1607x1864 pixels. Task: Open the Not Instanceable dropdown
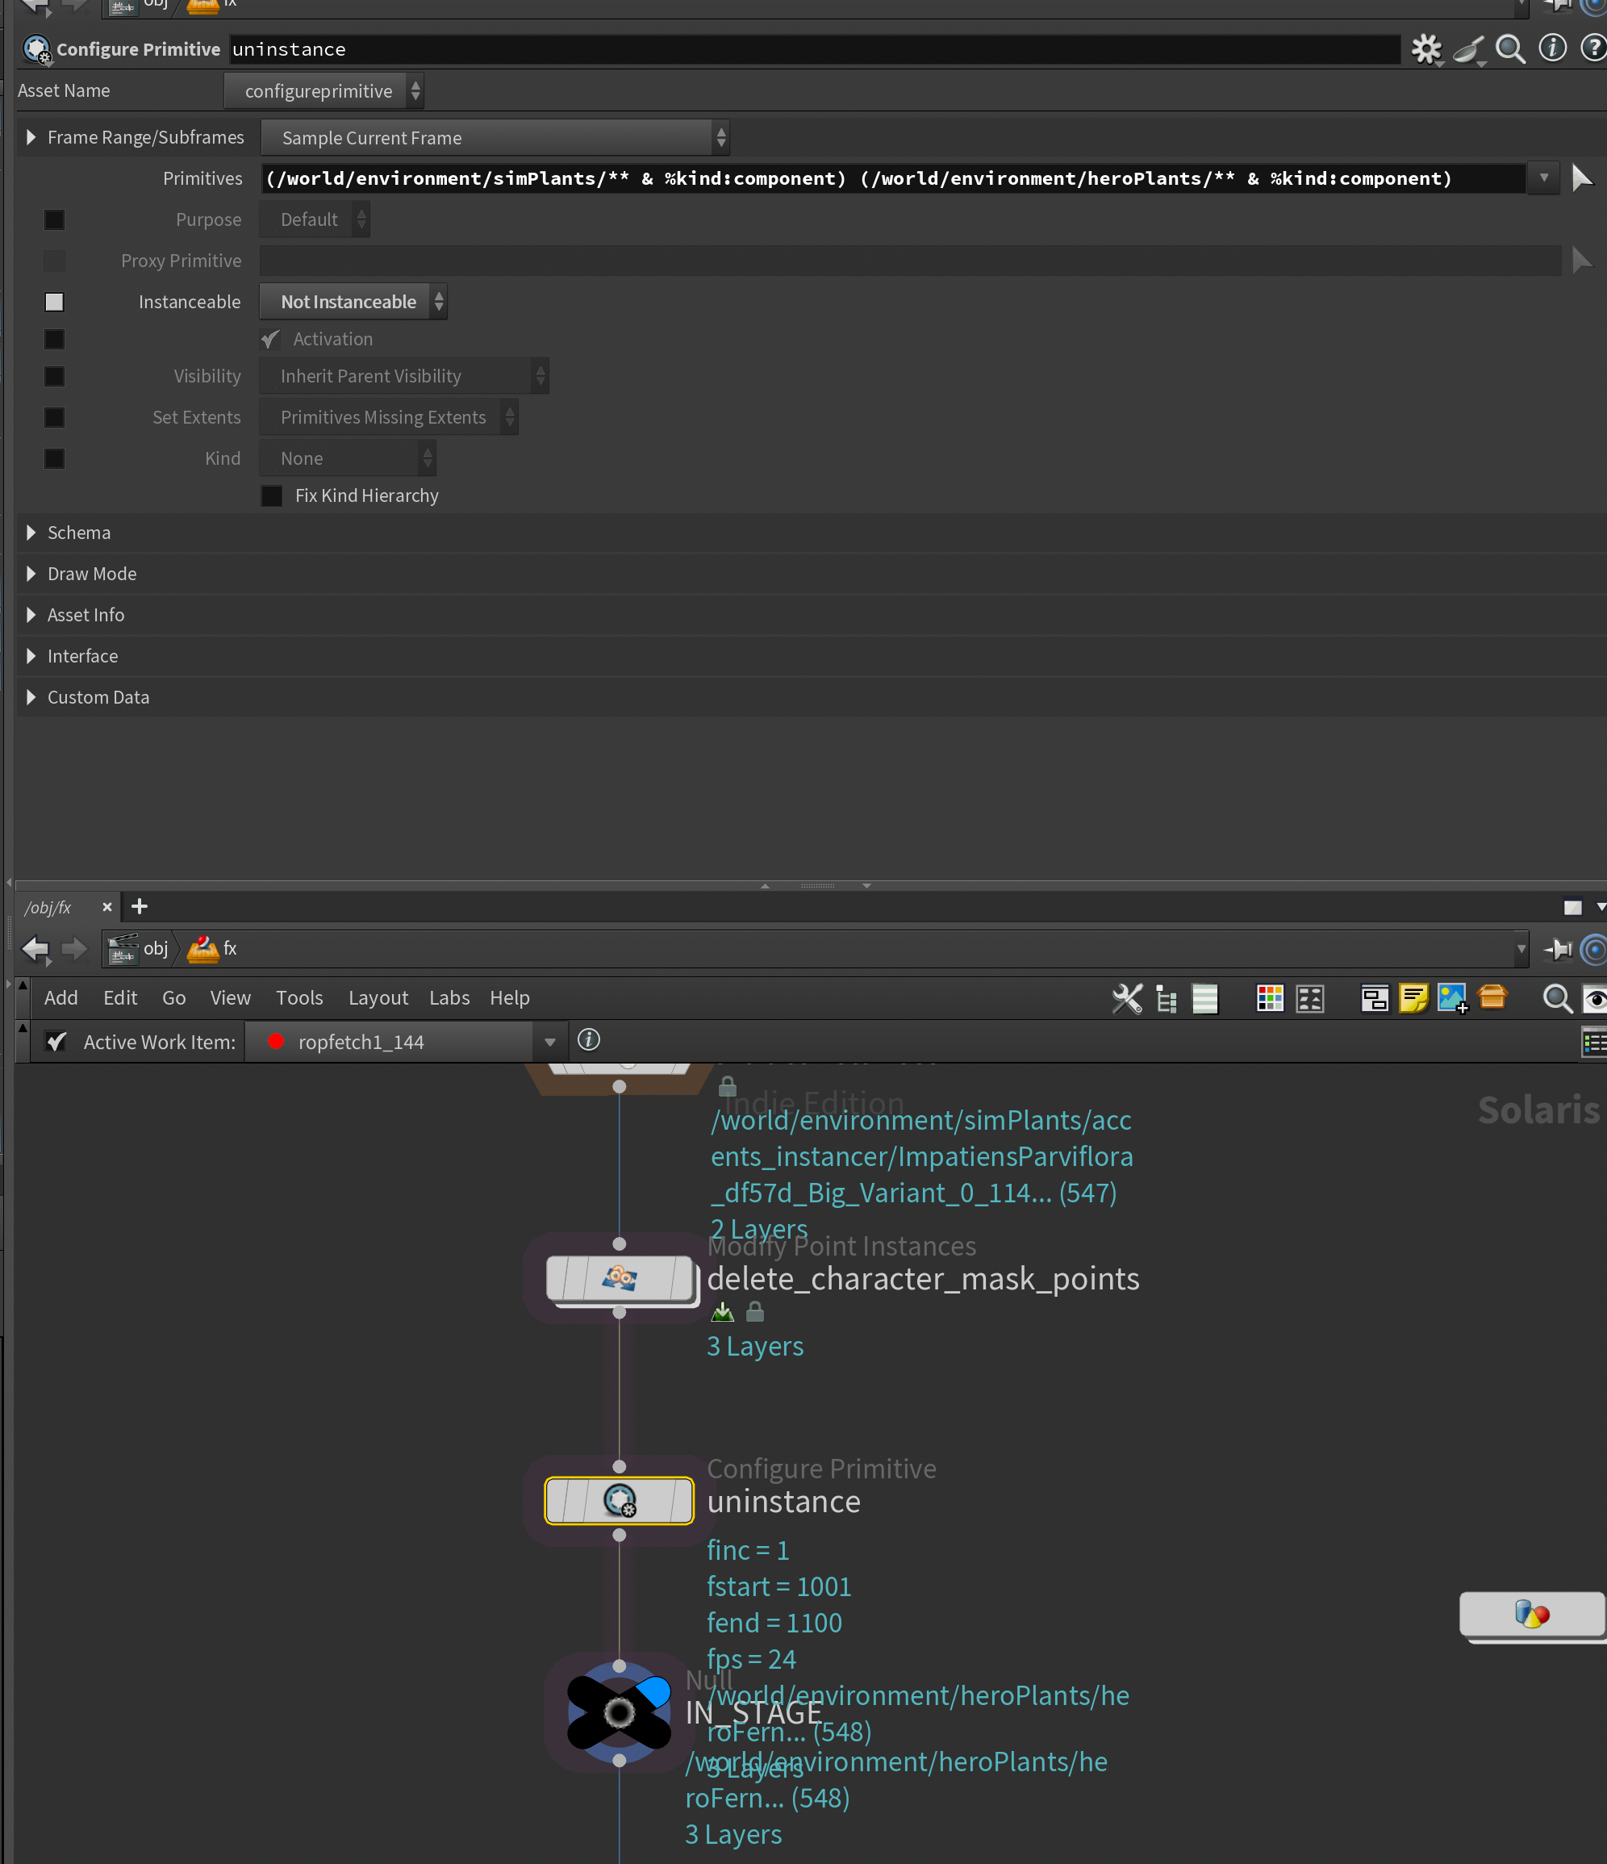[353, 303]
